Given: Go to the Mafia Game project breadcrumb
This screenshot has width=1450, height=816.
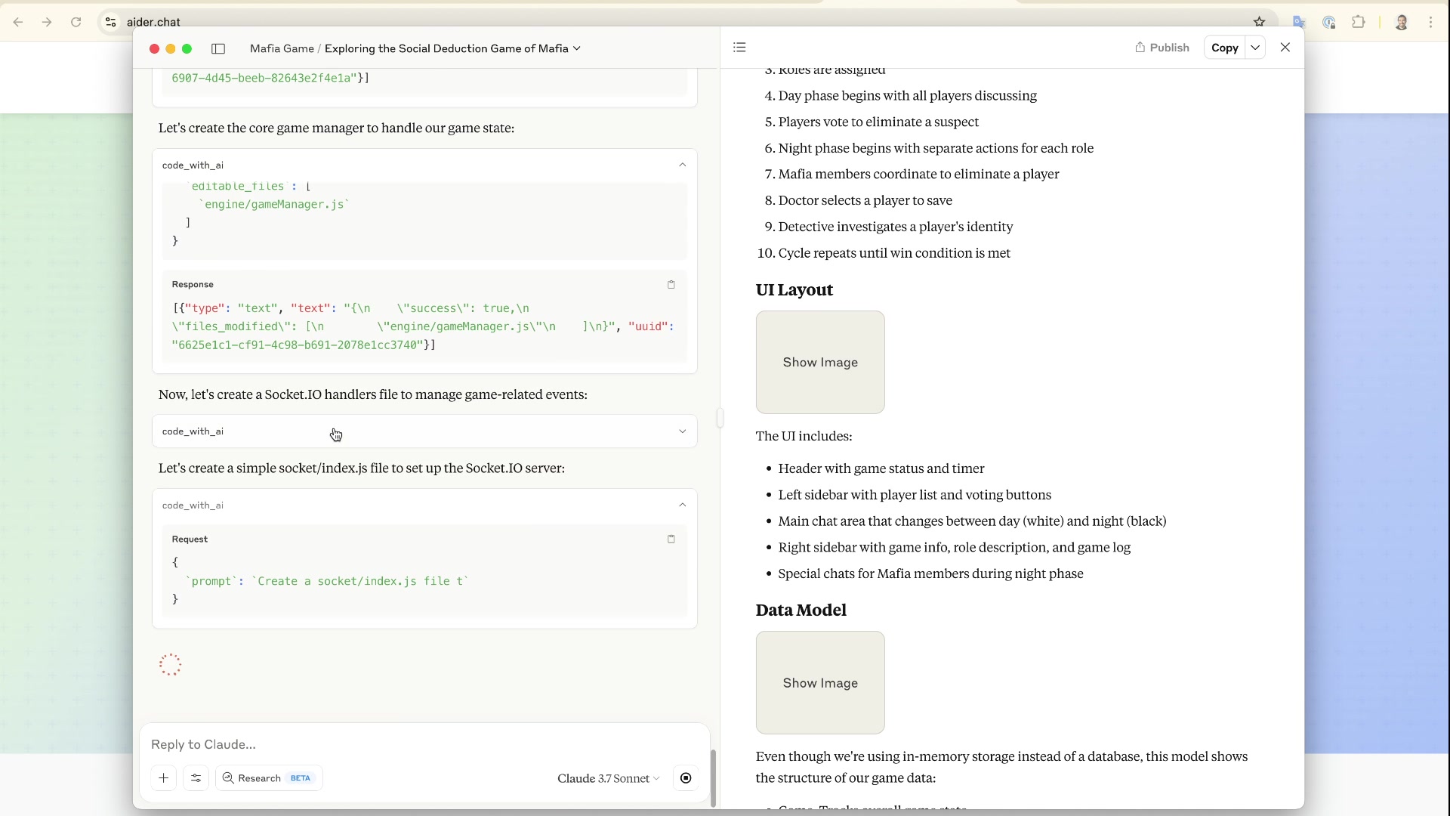Looking at the screenshot, I should (x=282, y=48).
